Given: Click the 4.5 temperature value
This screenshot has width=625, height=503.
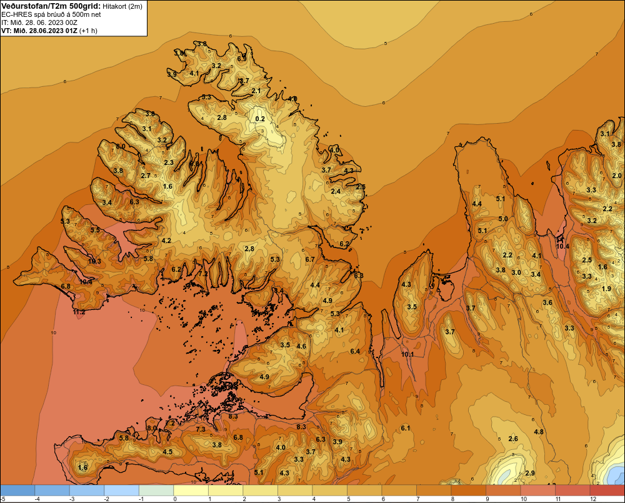Looking at the screenshot, I should tap(167, 452).
